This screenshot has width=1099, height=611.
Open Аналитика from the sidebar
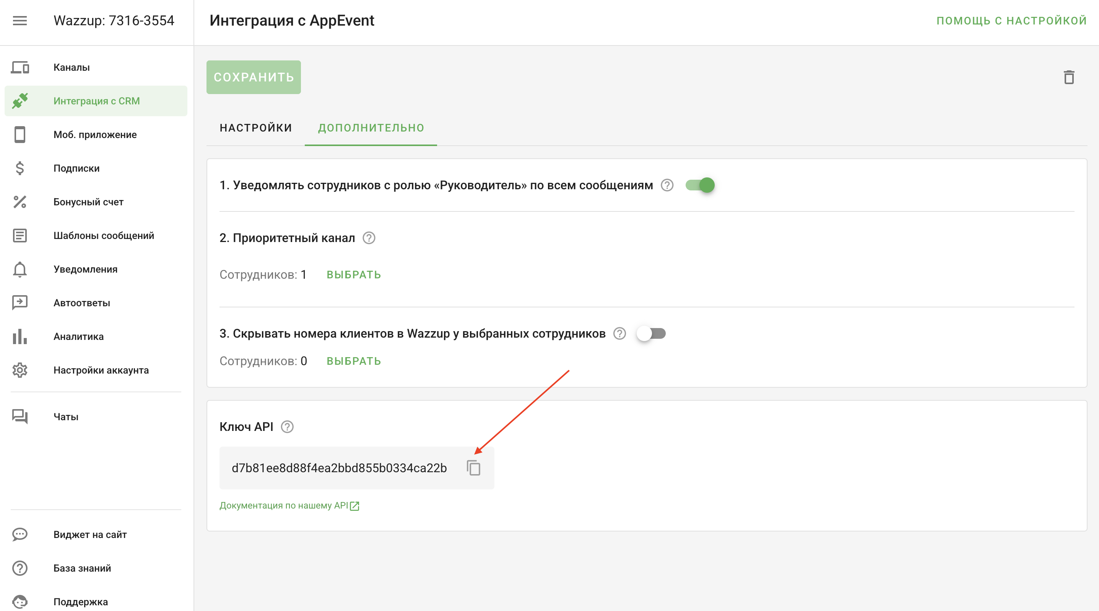(x=78, y=336)
